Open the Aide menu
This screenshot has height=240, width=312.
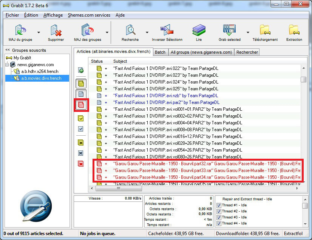[x=120, y=15]
